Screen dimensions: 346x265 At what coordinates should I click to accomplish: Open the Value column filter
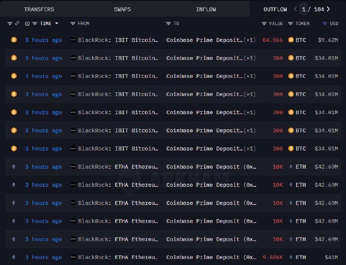click(264, 23)
